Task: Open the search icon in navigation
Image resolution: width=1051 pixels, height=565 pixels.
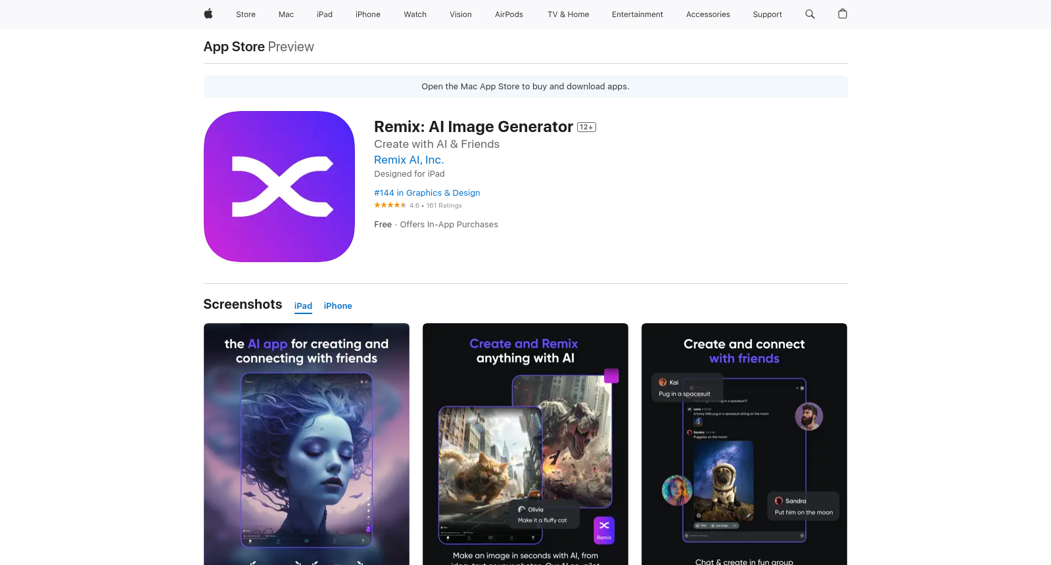Action: pos(810,14)
